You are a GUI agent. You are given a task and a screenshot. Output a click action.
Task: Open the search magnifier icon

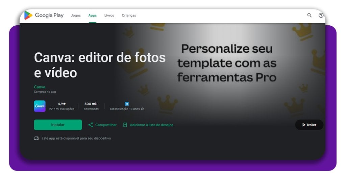(x=310, y=15)
